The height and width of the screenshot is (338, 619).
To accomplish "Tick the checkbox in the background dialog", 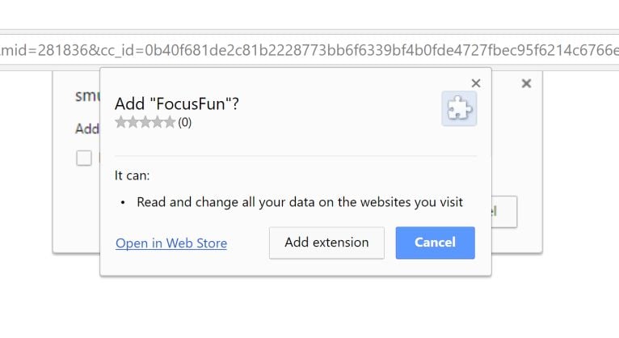I will (x=84, y=158).
